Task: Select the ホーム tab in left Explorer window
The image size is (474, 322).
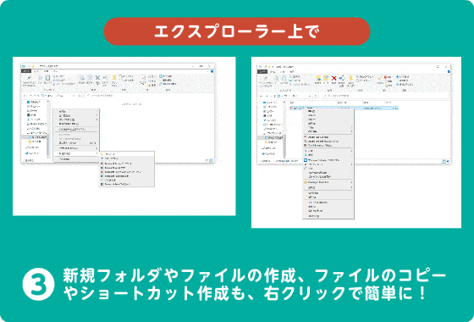Action: 36,71
